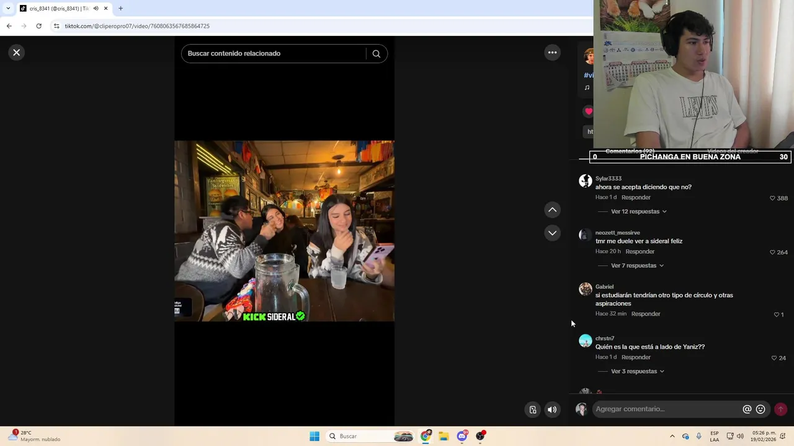This screenshot has height=446, width=794.
Task: Open username link chrstn7
Action: (x=605, y=339)
